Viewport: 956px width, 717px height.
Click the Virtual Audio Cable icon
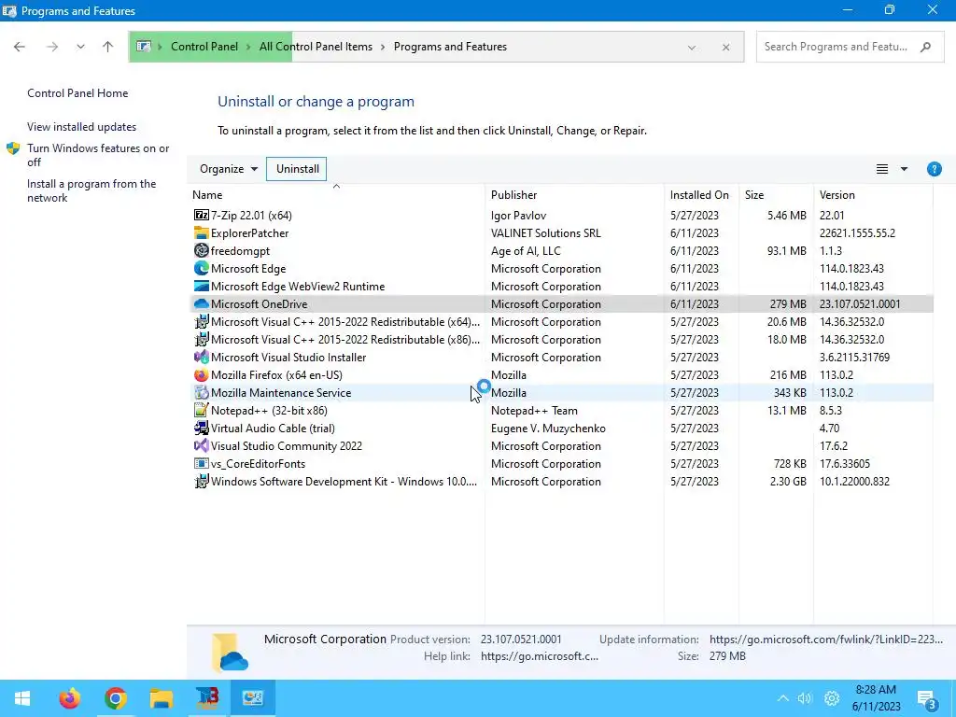(x=202, y=428)
